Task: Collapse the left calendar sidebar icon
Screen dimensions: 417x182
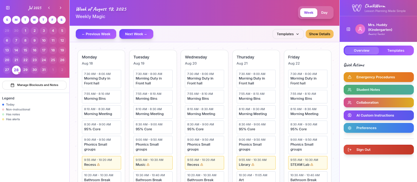Action: coord(8,8)
